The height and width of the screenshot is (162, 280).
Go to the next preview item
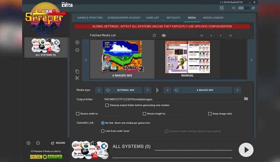221,35
